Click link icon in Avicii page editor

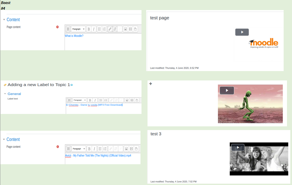pyautogui.click(x=111, y=149)
